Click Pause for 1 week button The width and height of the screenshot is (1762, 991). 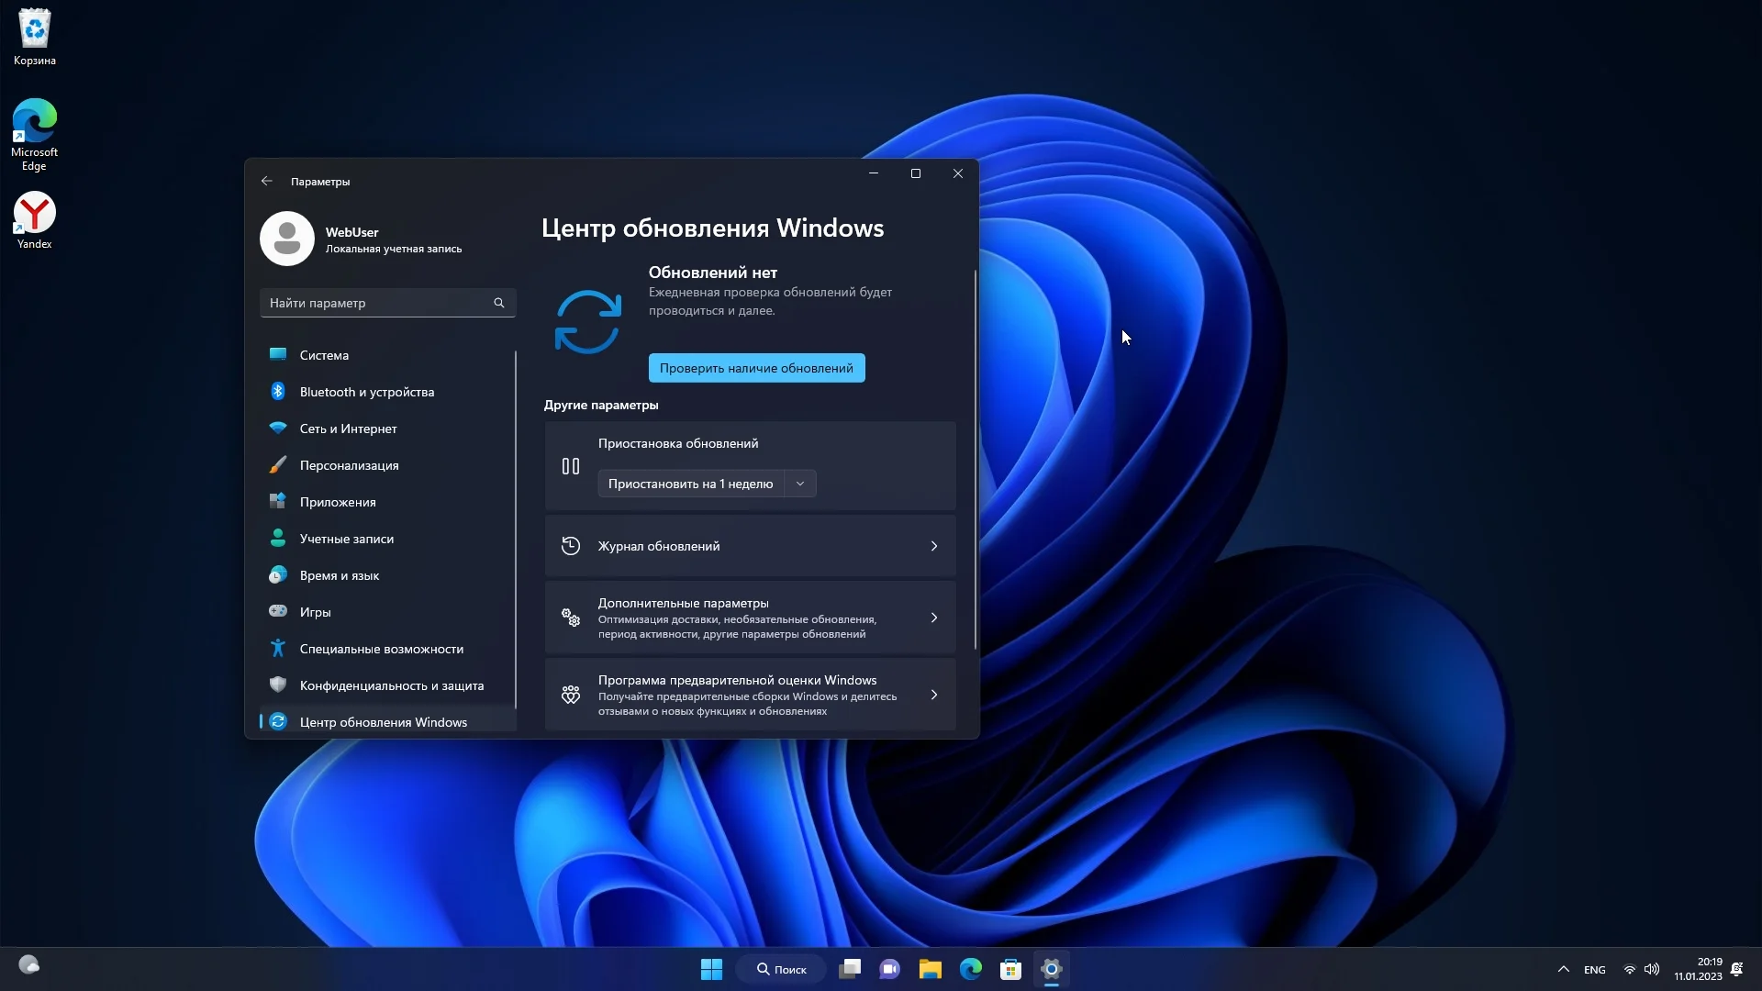(690, 484)
